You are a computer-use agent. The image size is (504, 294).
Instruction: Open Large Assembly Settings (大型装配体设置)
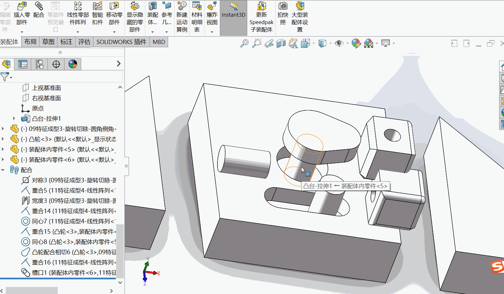coord(300,17)
